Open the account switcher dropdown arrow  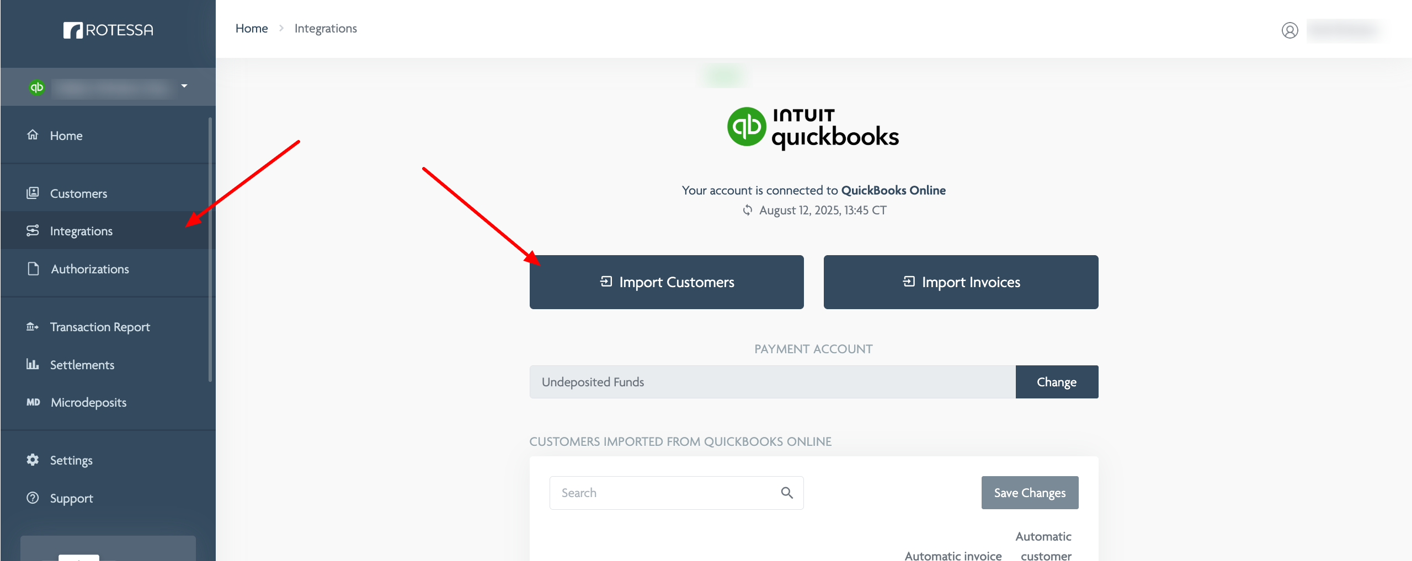point(184,86)
